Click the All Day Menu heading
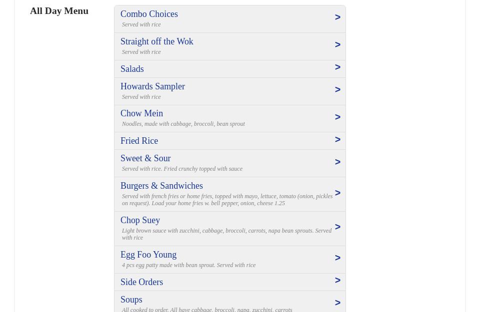This screenshot has height=312, width=480. point(59,10)
